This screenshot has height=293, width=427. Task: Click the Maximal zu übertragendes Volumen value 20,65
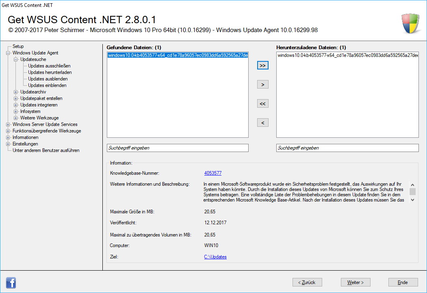pyautogui.click(x=210, y=235)
